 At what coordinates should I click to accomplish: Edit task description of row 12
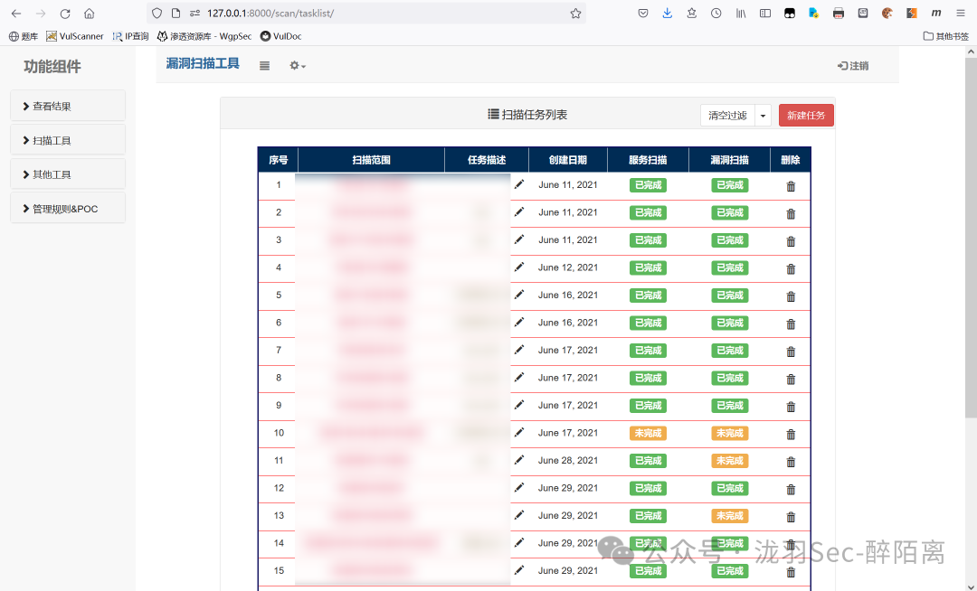coord(519,488)
